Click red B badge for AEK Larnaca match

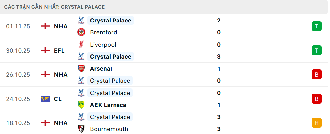tap(317, 99)
